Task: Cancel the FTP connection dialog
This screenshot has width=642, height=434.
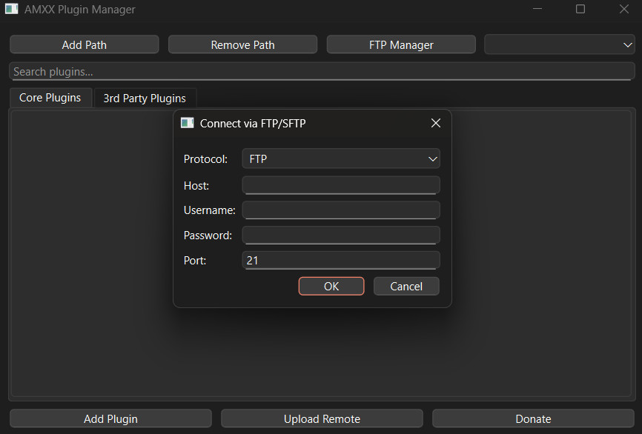Action: (x=406, y=286)
